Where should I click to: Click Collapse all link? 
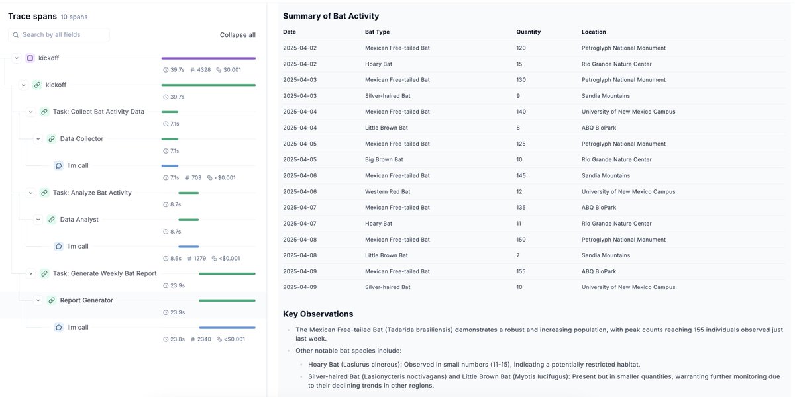238,35
